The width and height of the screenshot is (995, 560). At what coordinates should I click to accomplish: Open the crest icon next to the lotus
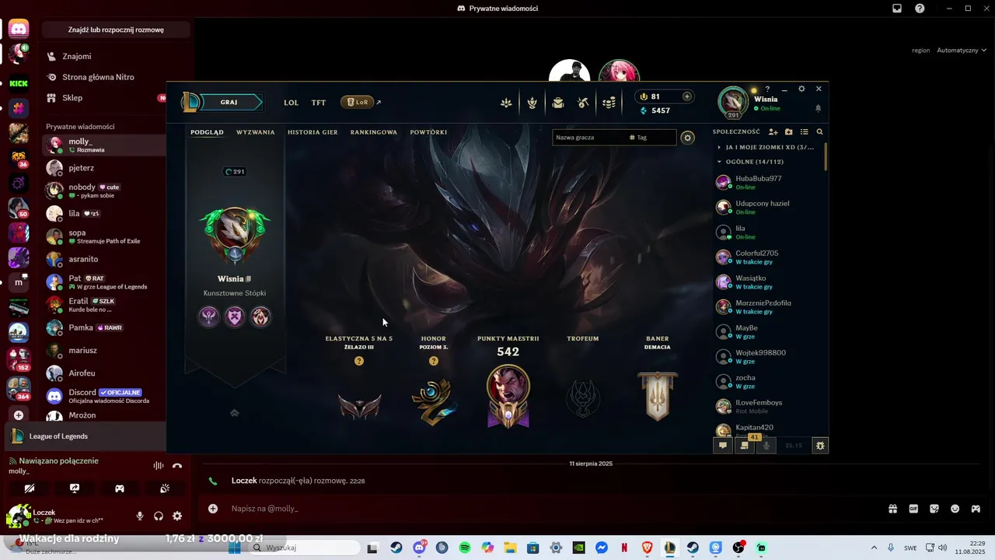tap(532, 103)
